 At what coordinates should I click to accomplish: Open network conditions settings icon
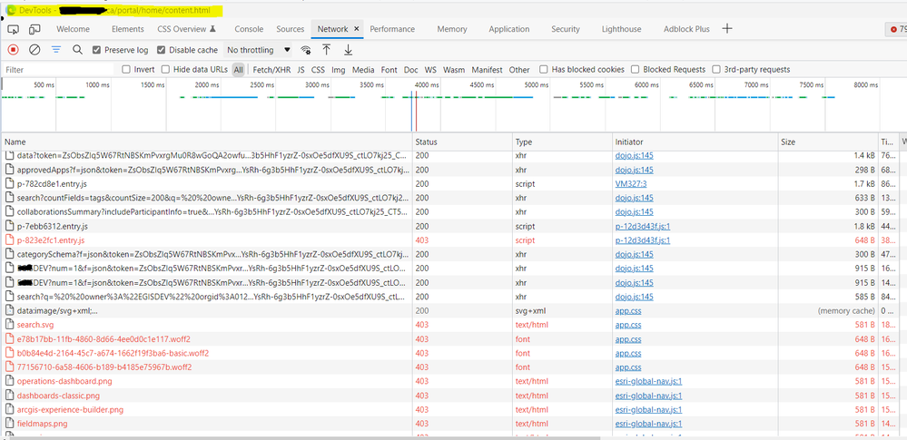307,50
